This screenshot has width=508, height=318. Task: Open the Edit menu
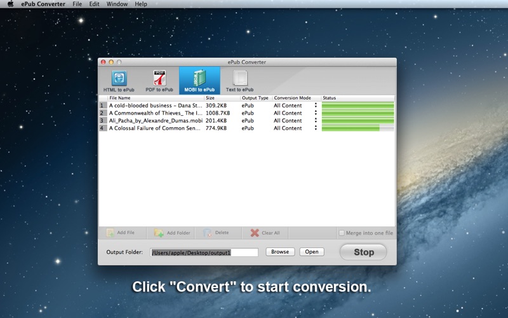(x=94, y=4)
